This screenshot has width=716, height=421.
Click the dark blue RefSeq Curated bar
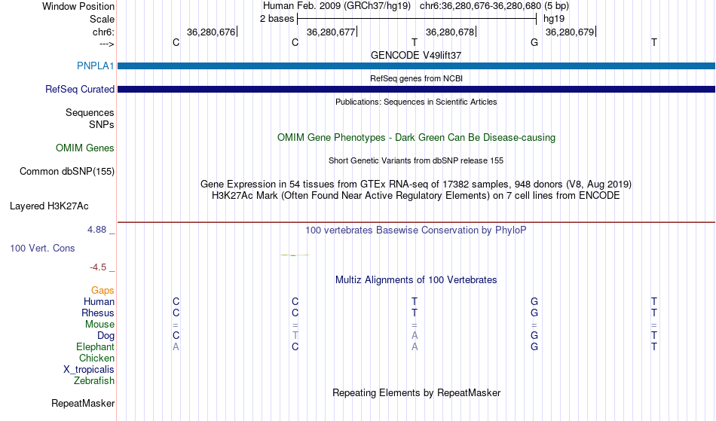(416, 89)
